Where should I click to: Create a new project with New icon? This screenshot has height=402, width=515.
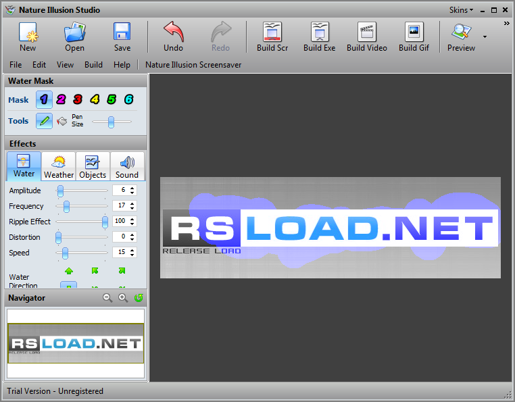coord(28,36)
